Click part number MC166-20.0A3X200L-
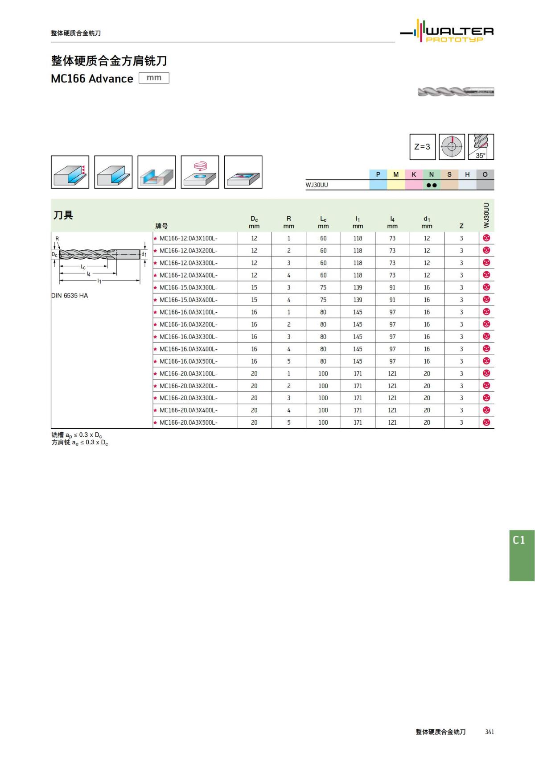This screenshot has width=535, height=757. click(x=189, y=386)
